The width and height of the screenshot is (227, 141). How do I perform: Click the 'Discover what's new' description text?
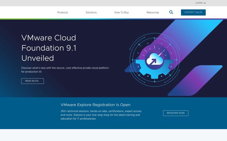click(65, 70)
